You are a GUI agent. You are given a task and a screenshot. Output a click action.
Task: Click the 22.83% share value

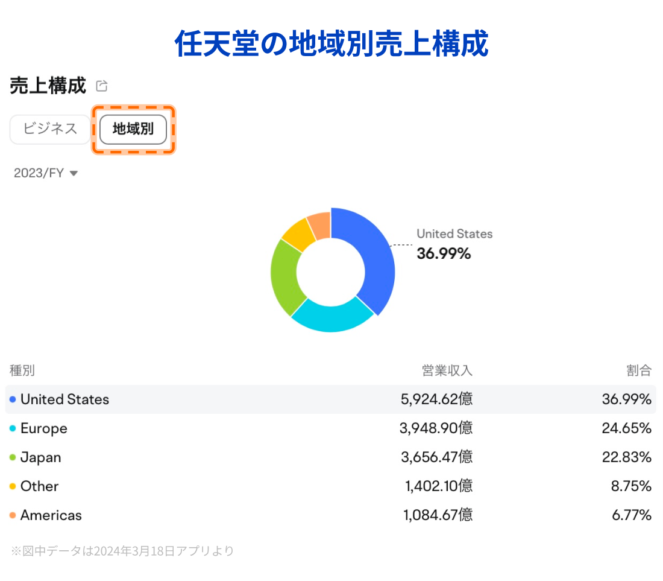tap(627, 457)
